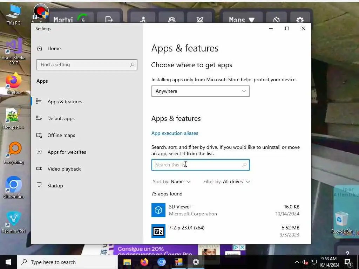The height and width of the screenshot is (269, 359).
Task: Open the notification center icon
Action: (x=348, y=262)
